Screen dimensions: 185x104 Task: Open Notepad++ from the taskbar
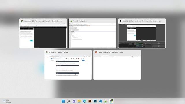point(106,101)
